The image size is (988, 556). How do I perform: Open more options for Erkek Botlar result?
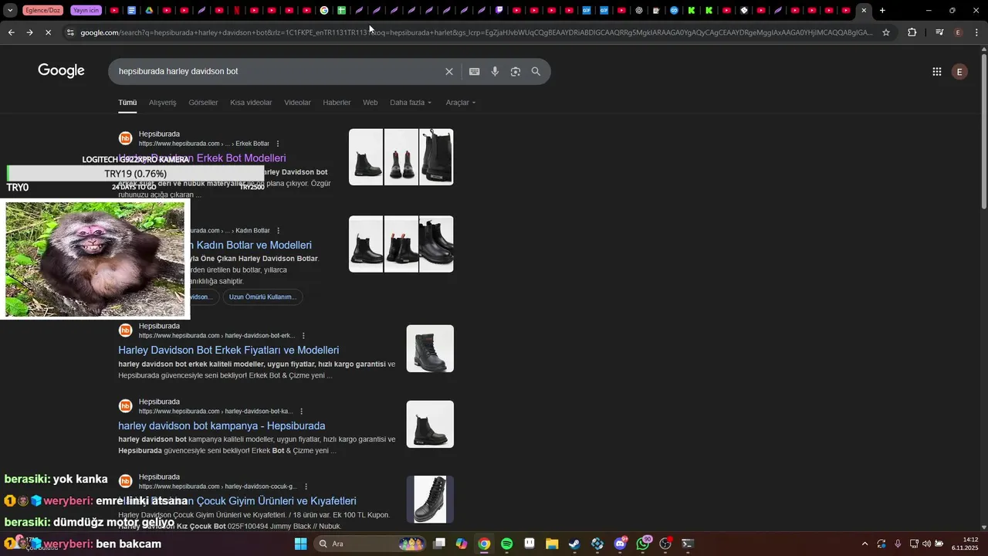point(278,144)
